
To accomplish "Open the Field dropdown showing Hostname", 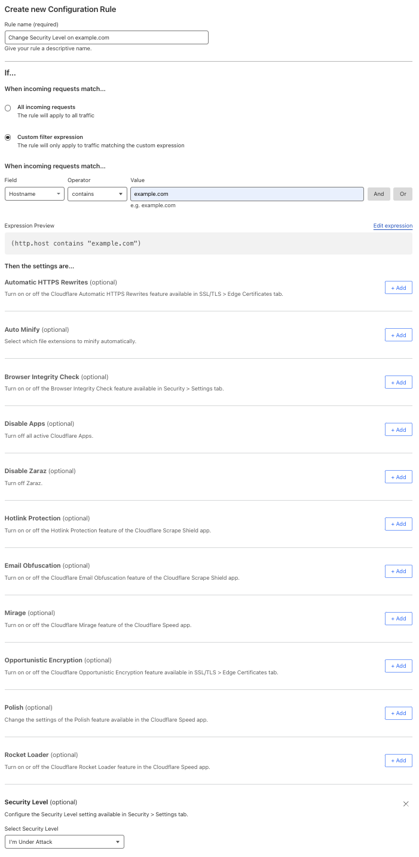I will click(35, 194).
